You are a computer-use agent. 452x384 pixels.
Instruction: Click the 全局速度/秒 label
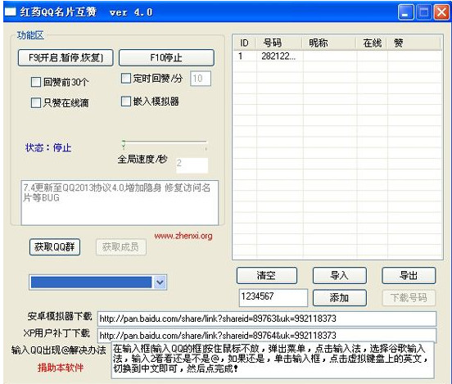[142, 159]
